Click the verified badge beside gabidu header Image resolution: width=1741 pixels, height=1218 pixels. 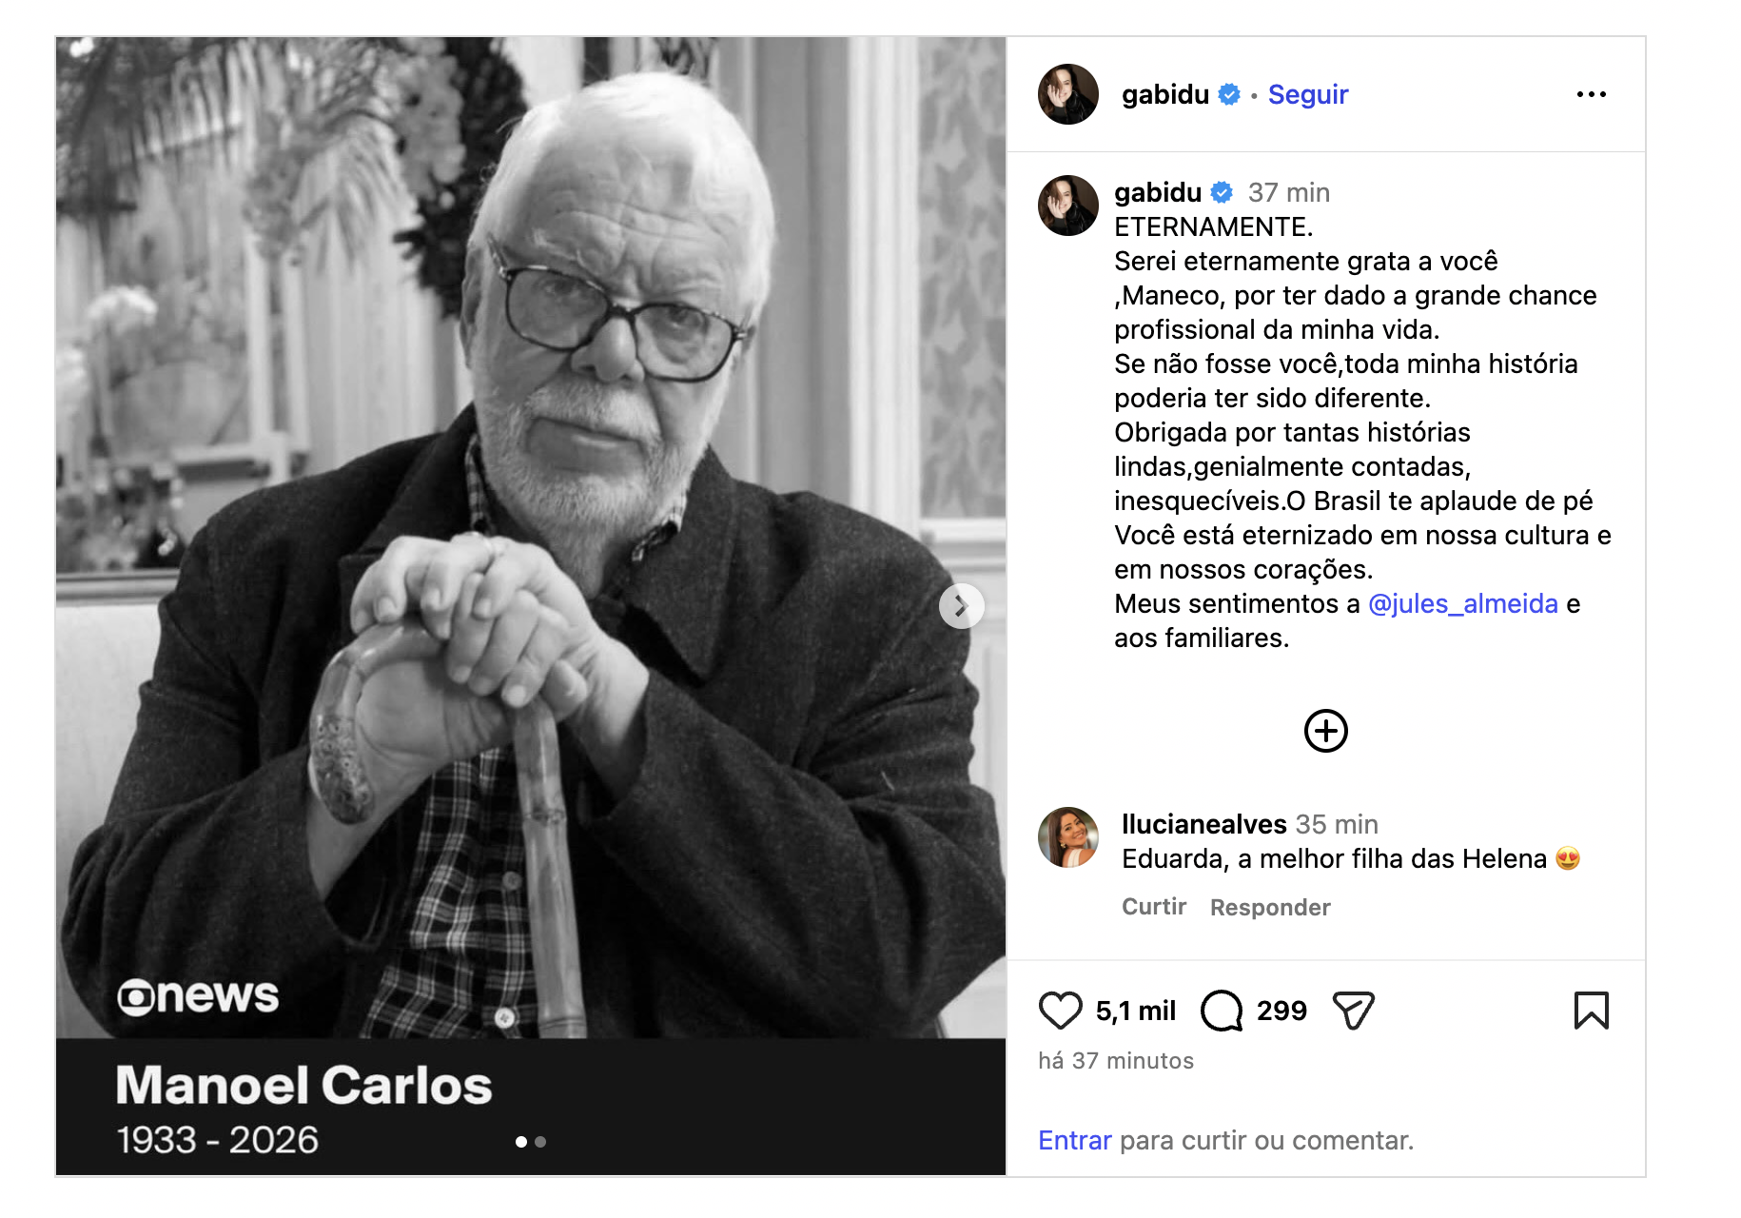point(1229,94)
